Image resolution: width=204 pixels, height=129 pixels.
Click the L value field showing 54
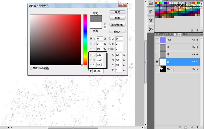coord(119,38)
